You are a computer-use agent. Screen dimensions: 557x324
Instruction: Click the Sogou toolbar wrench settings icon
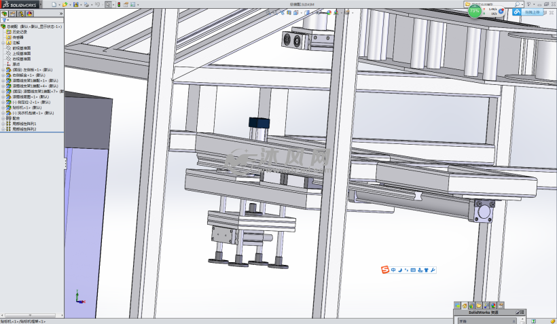(433, 270)
